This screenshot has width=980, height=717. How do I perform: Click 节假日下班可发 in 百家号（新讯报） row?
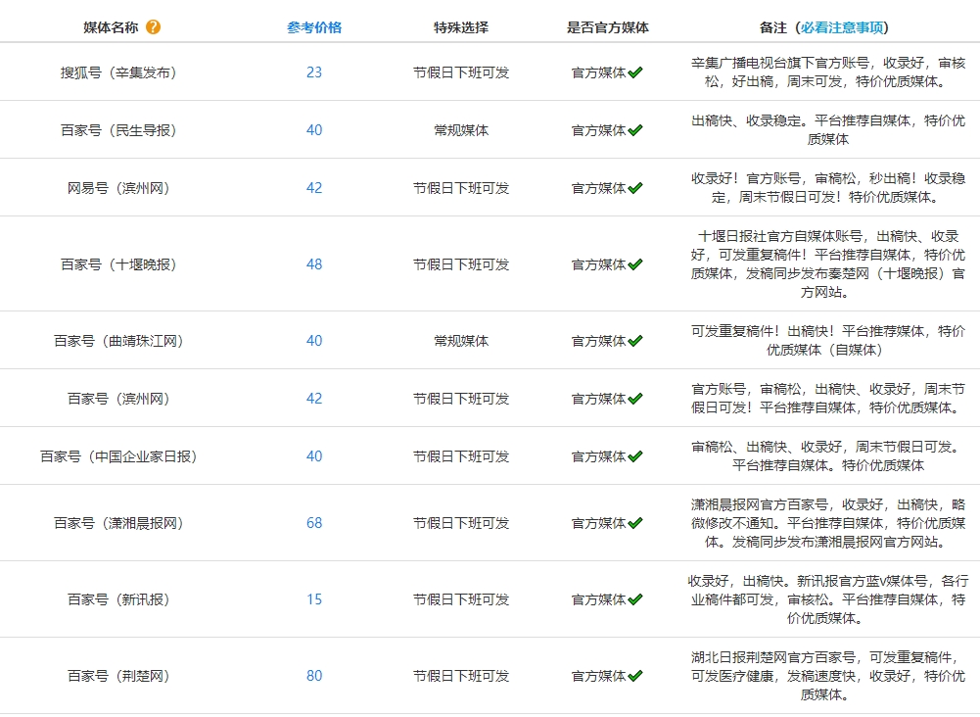[x=461, y=599]
